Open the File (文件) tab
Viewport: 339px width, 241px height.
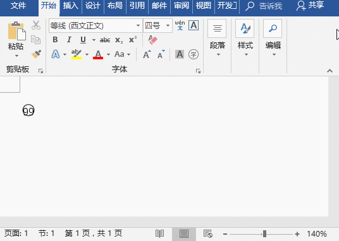coord(18,6)
